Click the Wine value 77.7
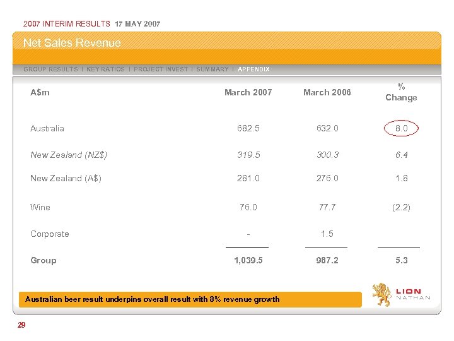 click(327, 207)
